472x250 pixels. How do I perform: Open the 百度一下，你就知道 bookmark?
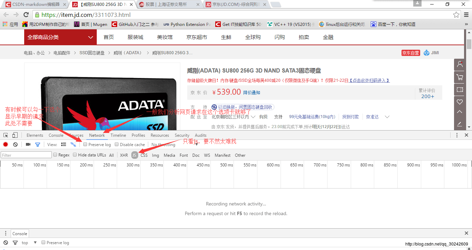(393, 24)
